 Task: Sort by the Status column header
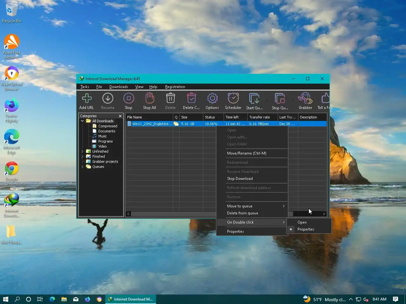[x=213, y=117]
